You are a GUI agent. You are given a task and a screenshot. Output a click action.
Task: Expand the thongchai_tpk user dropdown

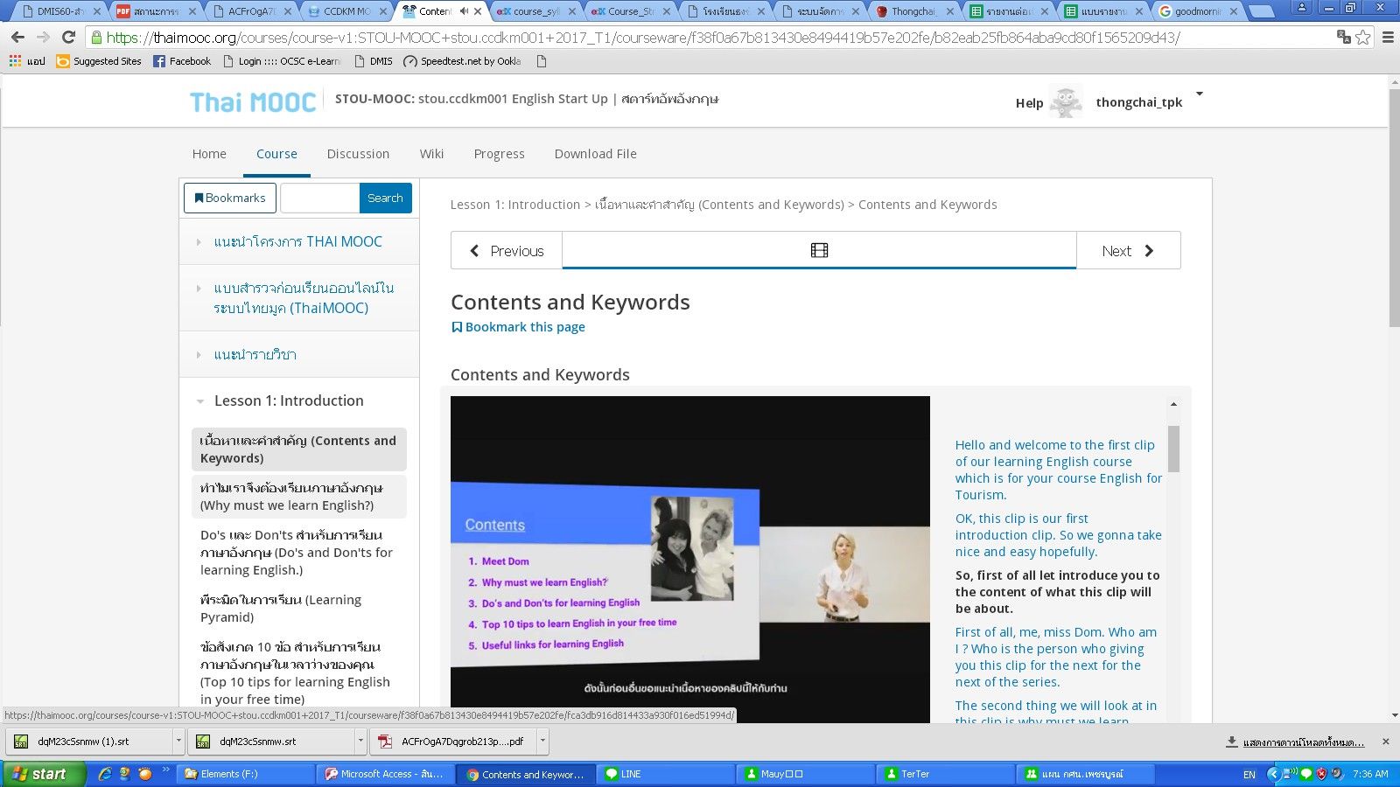(1200, 94)
